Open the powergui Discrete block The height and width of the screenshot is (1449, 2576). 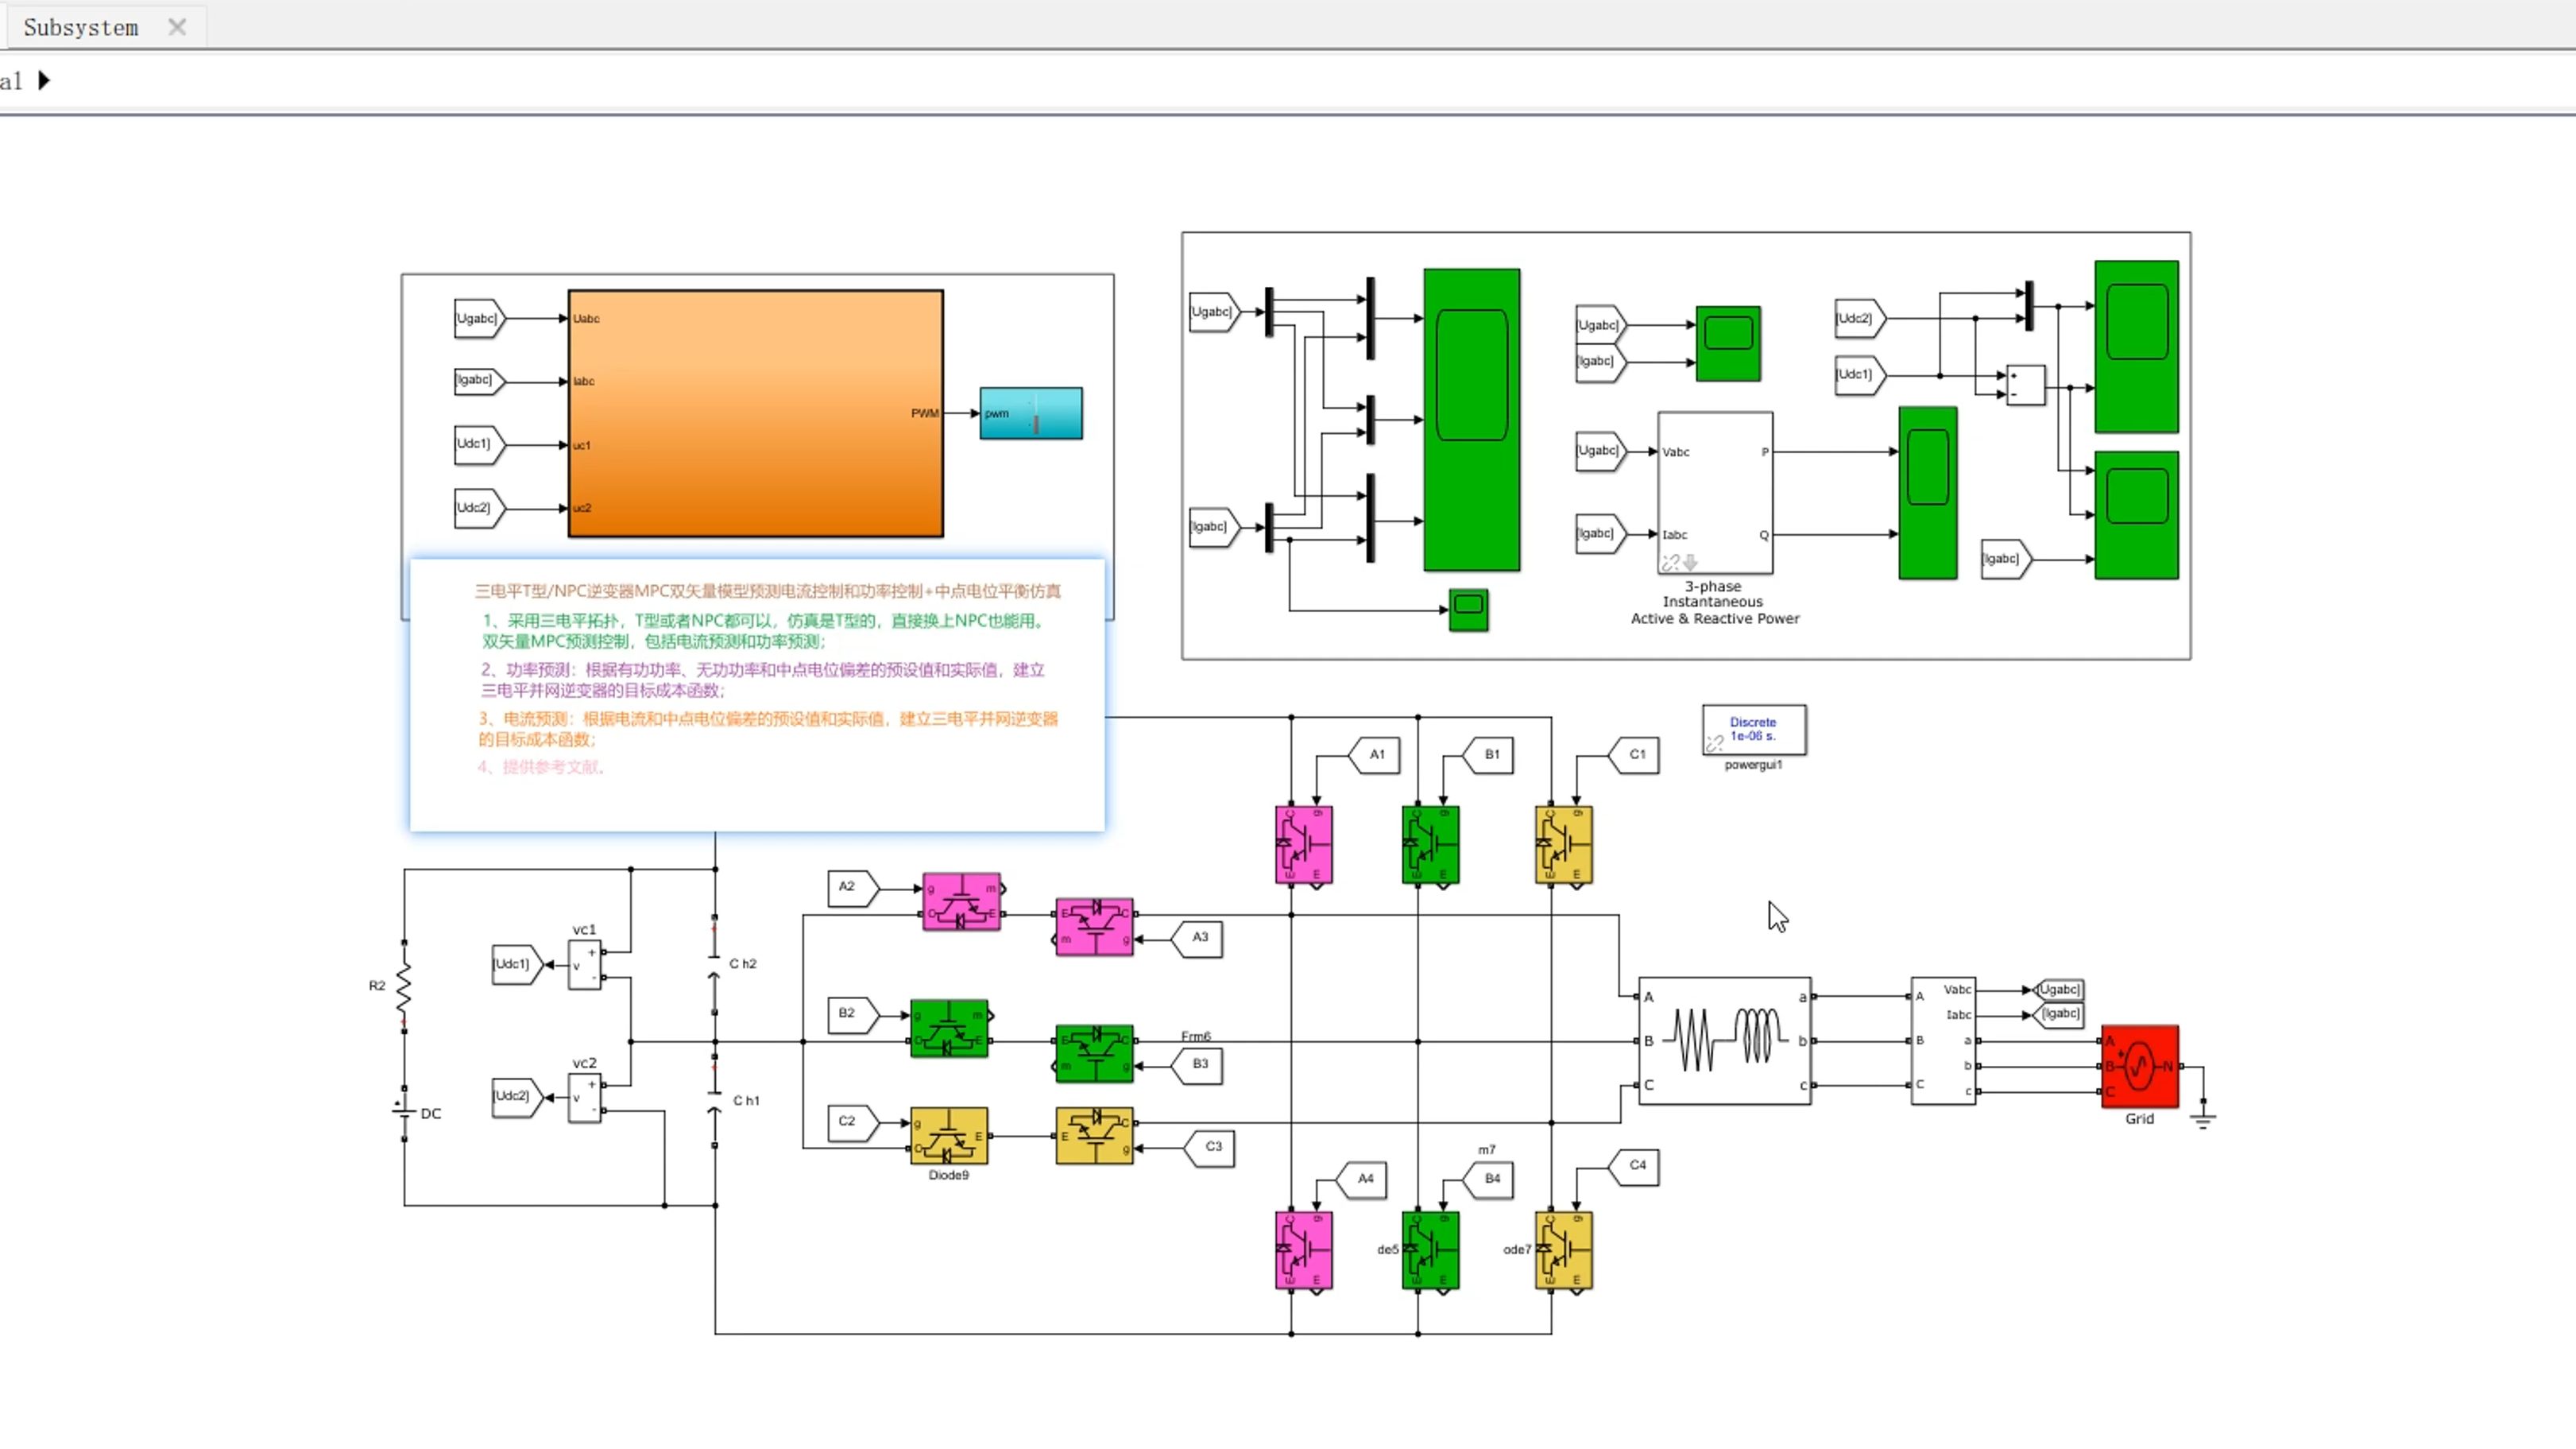[1753, 729]
